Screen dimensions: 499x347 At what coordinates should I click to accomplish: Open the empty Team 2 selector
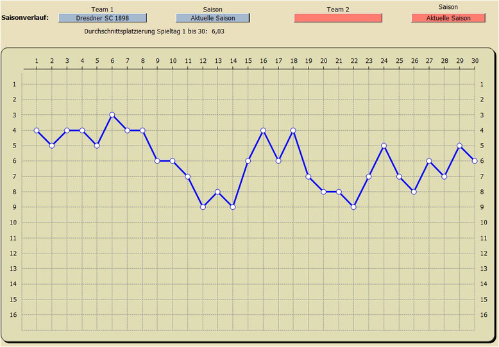pyautogui.click(x=338, y=18)
